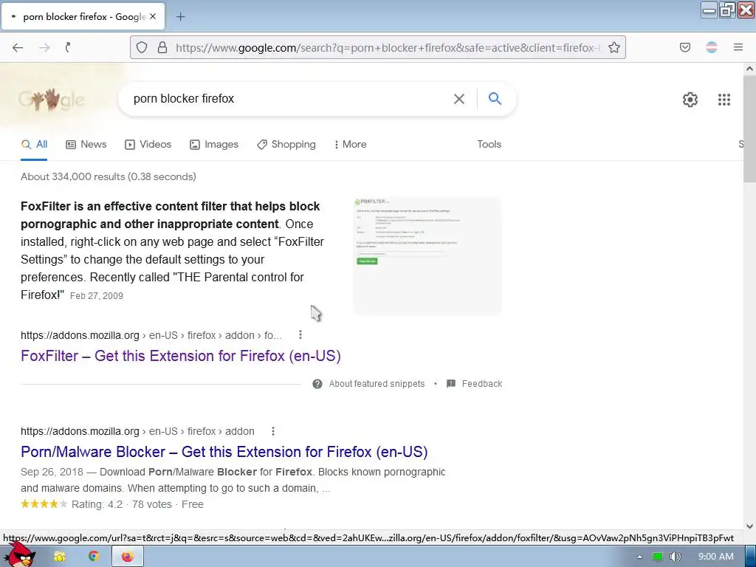Close the 'porn blocker firefox' tab
The width and height of the screenshot is (756, 567).
tap(153, 16)
